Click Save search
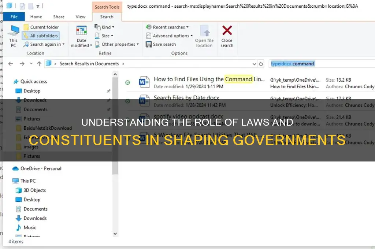The height and width of the screenshot is (249, 375). click(x=161, y=44)
